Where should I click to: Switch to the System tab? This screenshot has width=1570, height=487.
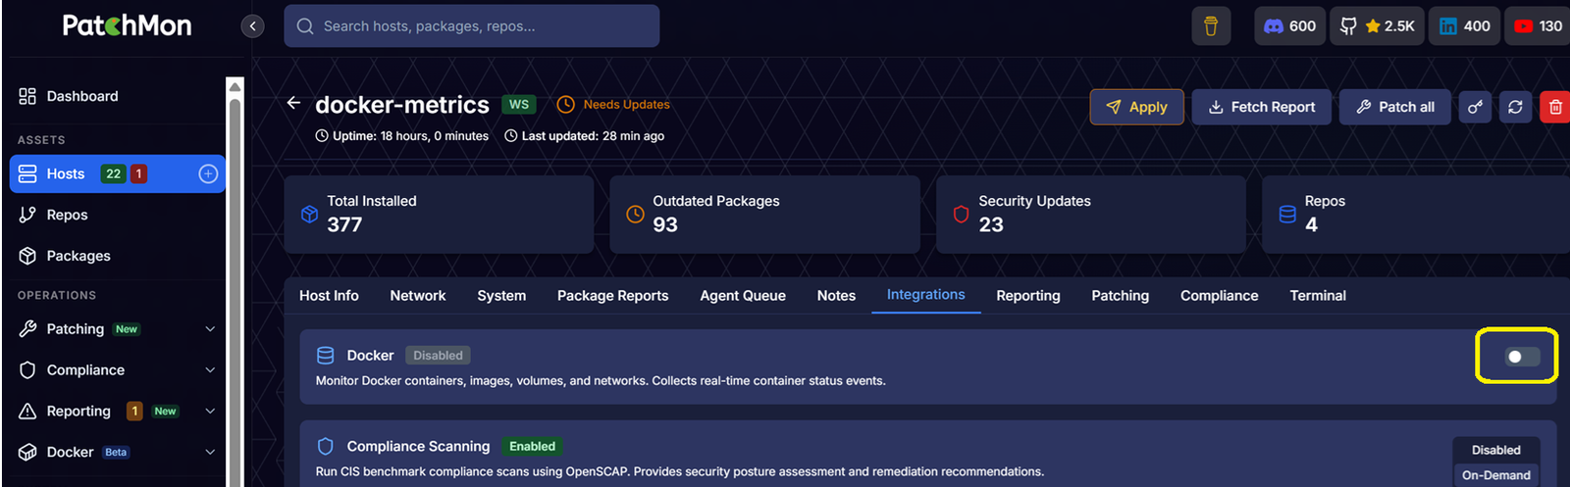point(501,296)
